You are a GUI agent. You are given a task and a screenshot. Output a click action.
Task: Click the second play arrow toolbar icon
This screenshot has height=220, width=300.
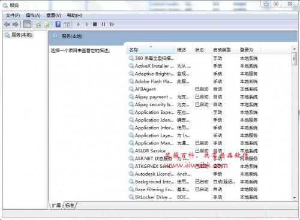pos(87,25)
